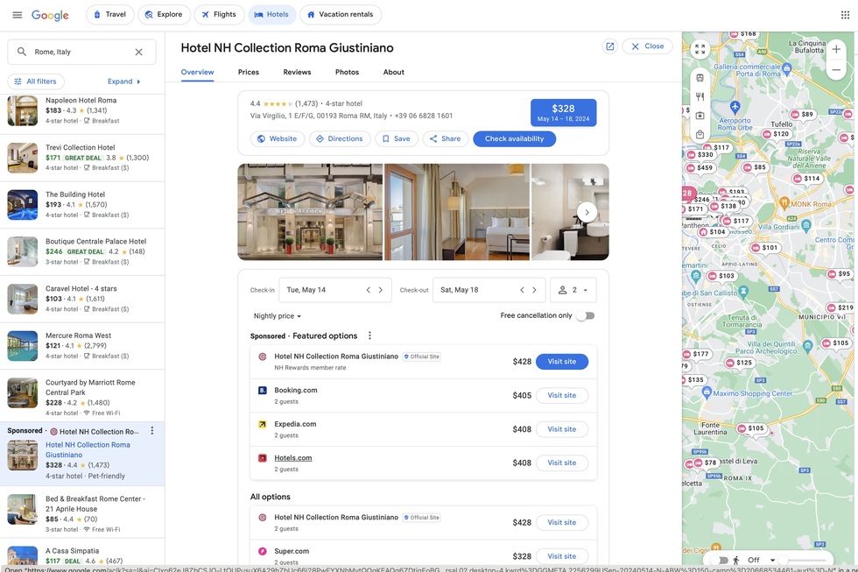This screenshot has height=572, width=858.
Task: Show shopping places on the map
Action: point(700,134)
